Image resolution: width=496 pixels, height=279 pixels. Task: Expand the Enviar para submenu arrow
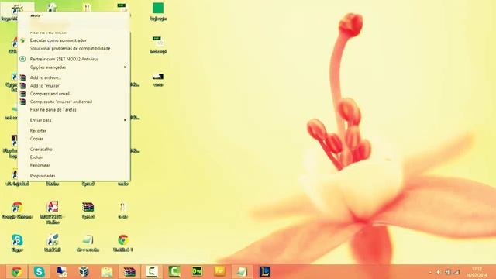[x=125, y=120]
